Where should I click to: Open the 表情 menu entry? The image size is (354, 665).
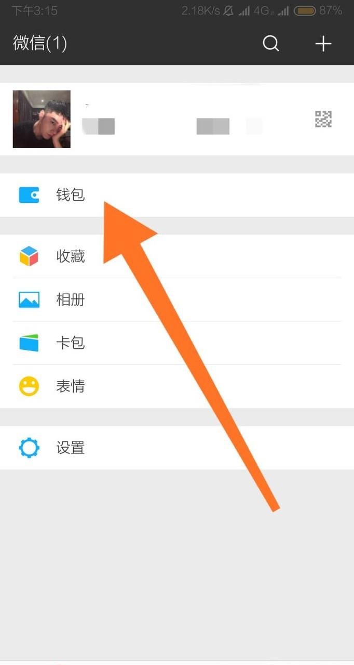177,386
